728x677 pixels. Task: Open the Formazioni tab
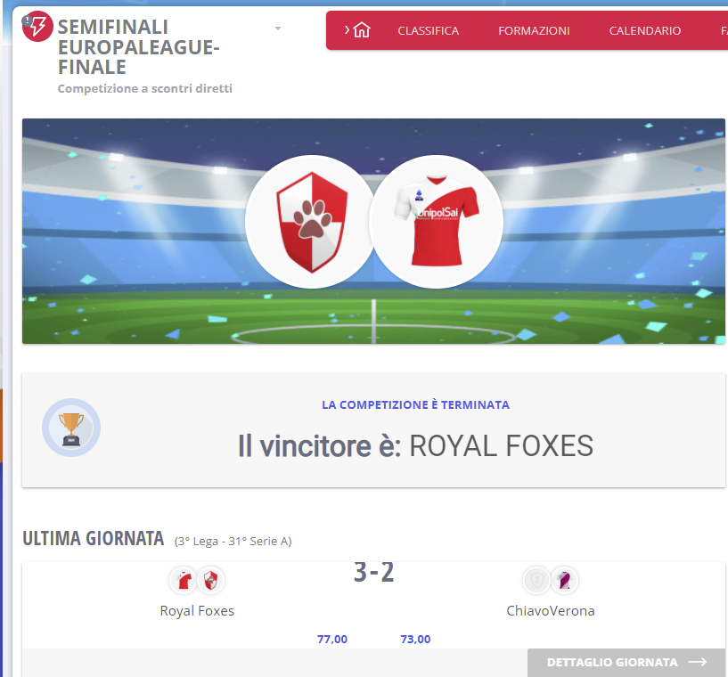pos(534,30)
